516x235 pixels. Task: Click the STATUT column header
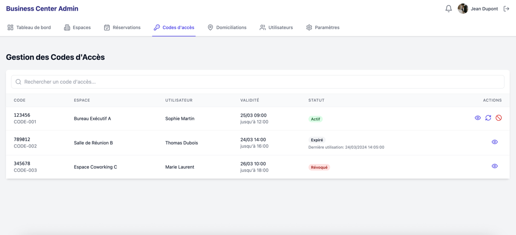click(x=316, y=100)
